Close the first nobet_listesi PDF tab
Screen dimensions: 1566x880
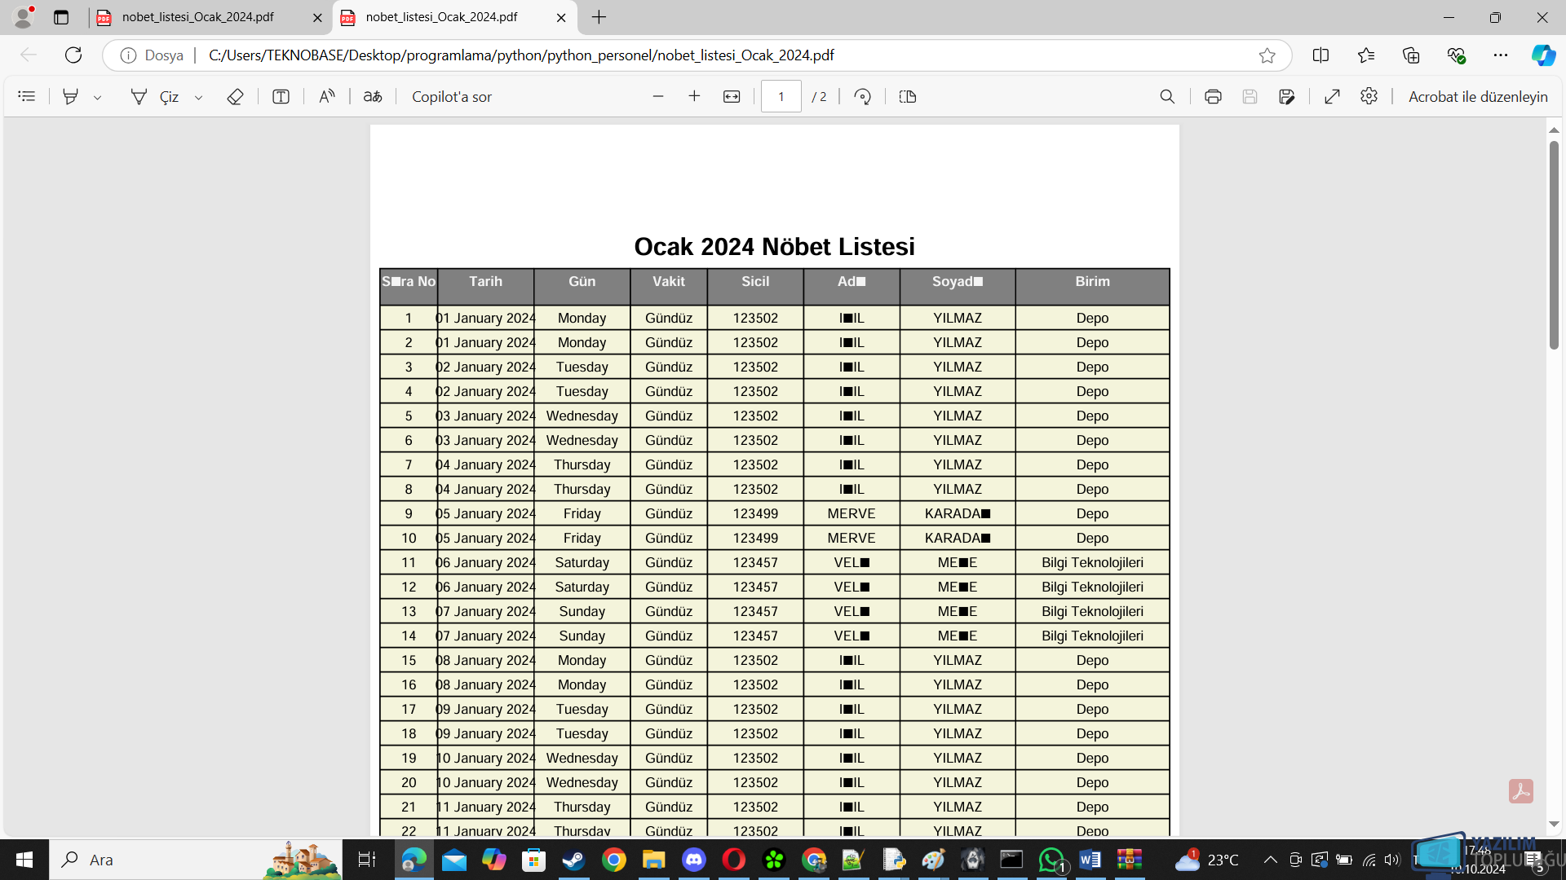click(317, 17)
